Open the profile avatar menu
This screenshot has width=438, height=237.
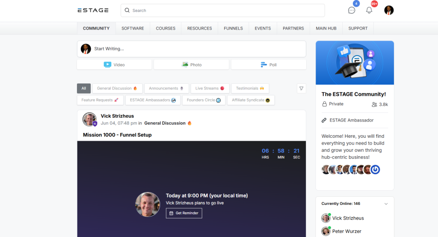click(x=389, y=10)
